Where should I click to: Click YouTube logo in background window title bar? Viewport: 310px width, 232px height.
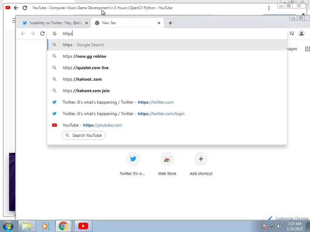click(x=8, y=8)
